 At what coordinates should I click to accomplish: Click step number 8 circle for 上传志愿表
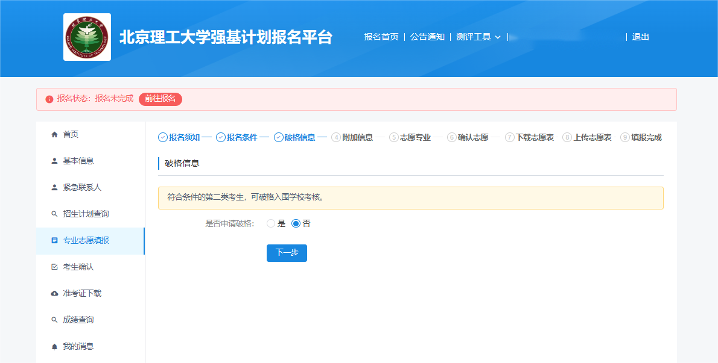(x=567, y=137)
